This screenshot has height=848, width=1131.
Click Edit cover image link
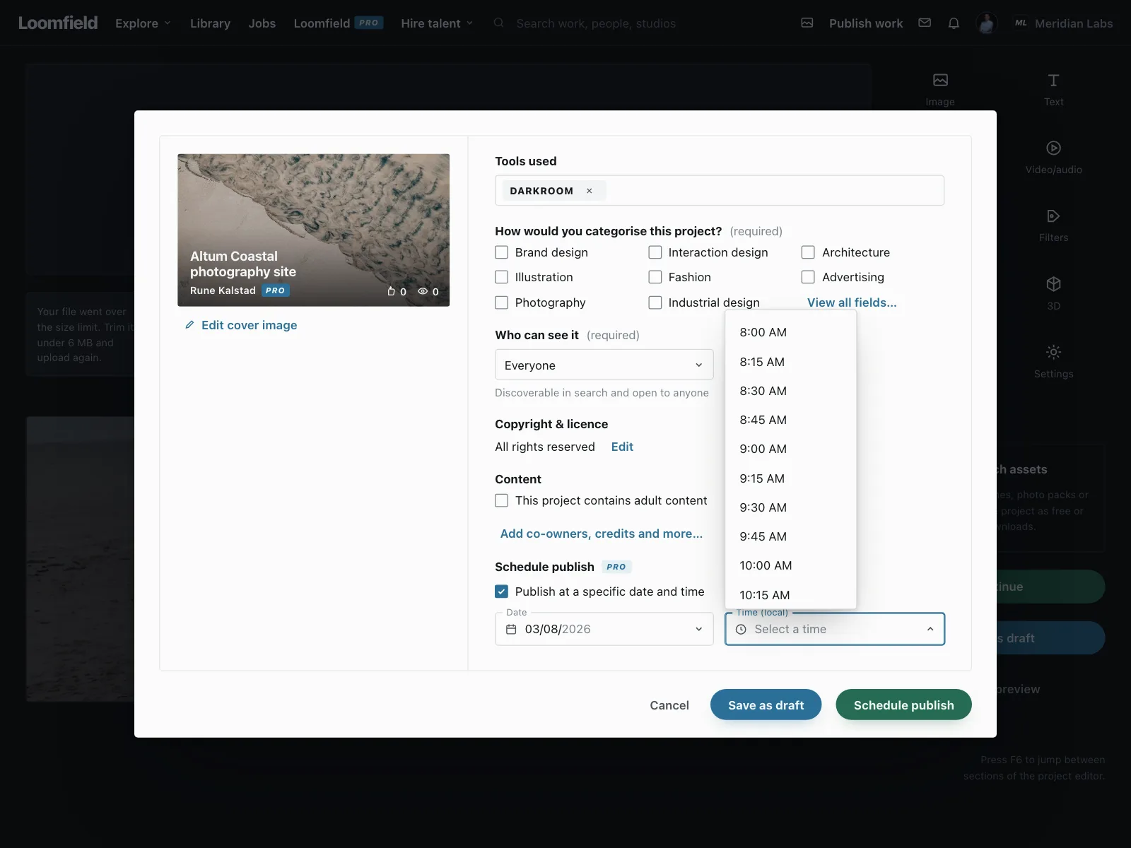tap(249, 325)
